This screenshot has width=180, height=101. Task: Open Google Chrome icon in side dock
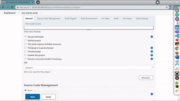(x=177, y=49)
